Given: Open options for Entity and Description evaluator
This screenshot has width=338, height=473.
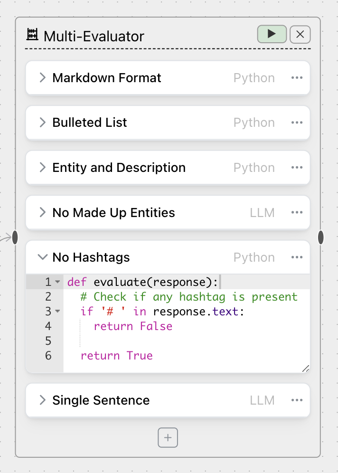Looking at the screenshot, I should tap(297, 167).
